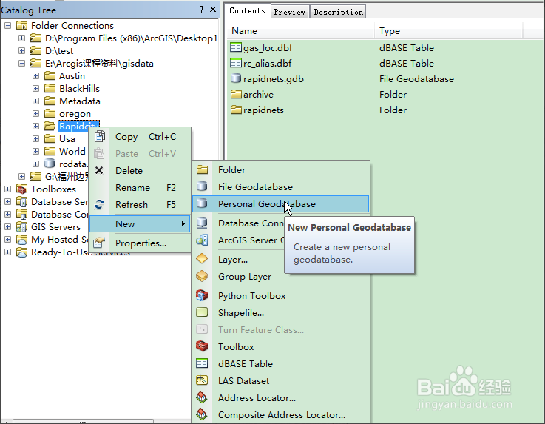Click the Shapefile icon
The width and height of the screenshot is (545, 424).
[x=202, y=312]
